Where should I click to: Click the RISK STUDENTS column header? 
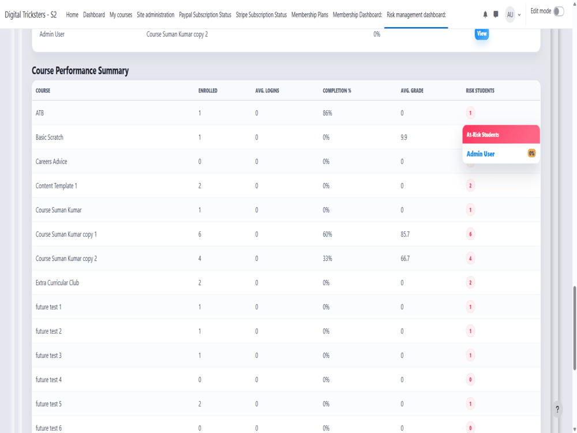480,91
